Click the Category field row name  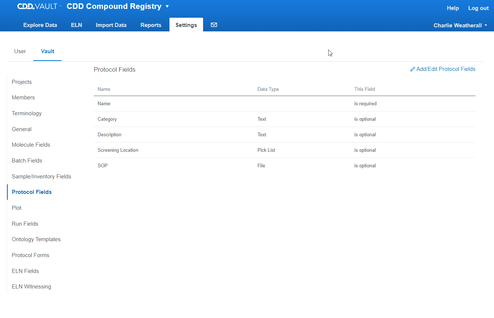tap(107, 119)
